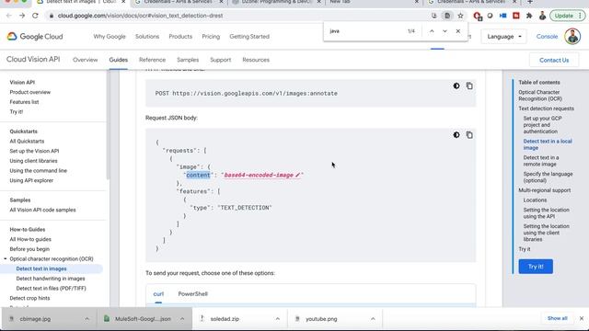Open Detect handwriting in images page
The image size is (589, 331).
pos(51,279)
